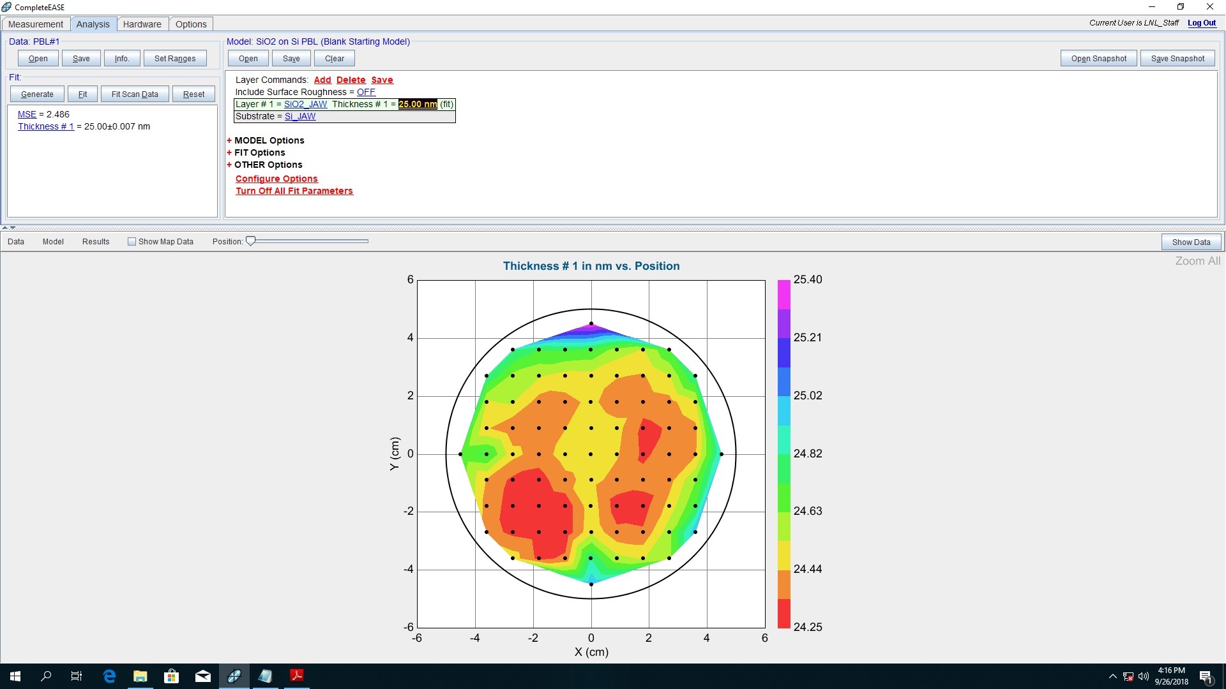
Task: Enable the Show Map Data checkbox
Action: (x=132, y=242)
